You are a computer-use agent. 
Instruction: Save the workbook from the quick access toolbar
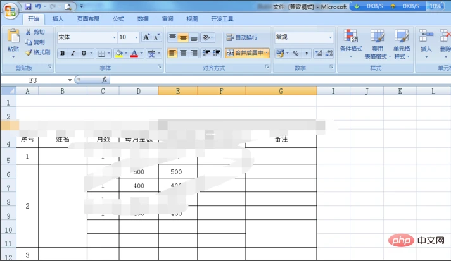tap(28, 6)
